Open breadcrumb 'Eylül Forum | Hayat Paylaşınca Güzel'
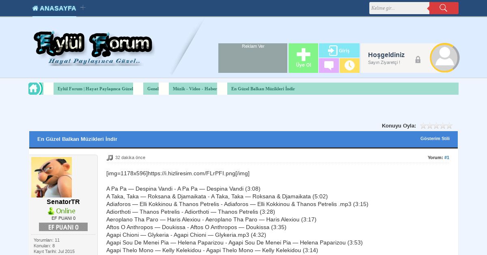Viewport: 487px width, 255px height. coord(95,89)
